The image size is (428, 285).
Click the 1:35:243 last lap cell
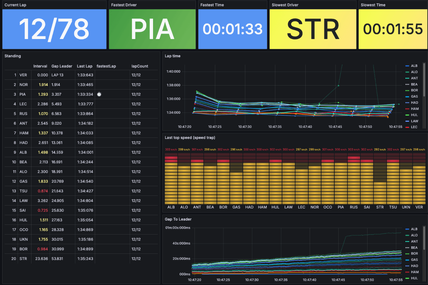tap(85, 259)
